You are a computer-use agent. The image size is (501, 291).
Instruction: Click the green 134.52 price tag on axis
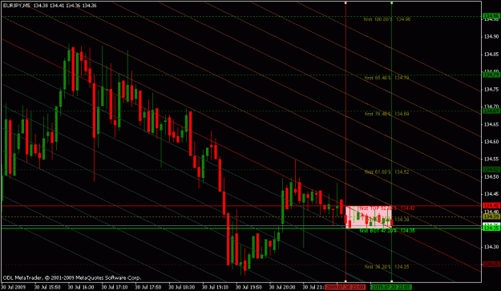491,169
